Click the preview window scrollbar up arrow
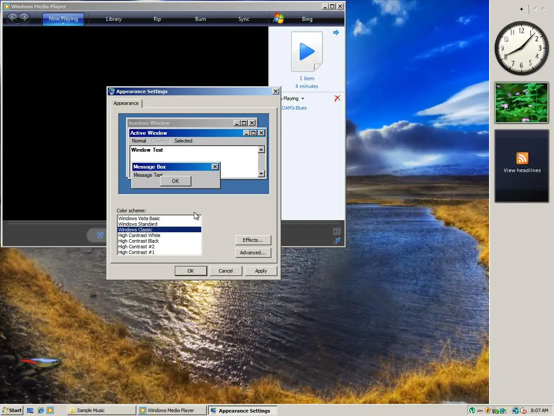 pos(261,149)
